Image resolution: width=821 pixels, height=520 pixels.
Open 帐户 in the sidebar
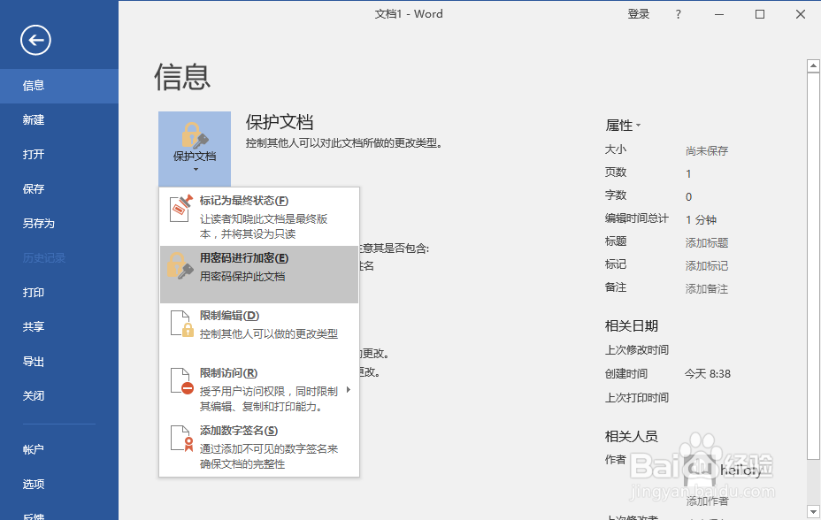[59, 450]
